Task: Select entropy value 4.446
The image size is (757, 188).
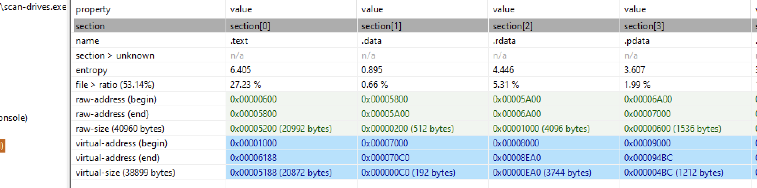Action: (x=503, y=70)
